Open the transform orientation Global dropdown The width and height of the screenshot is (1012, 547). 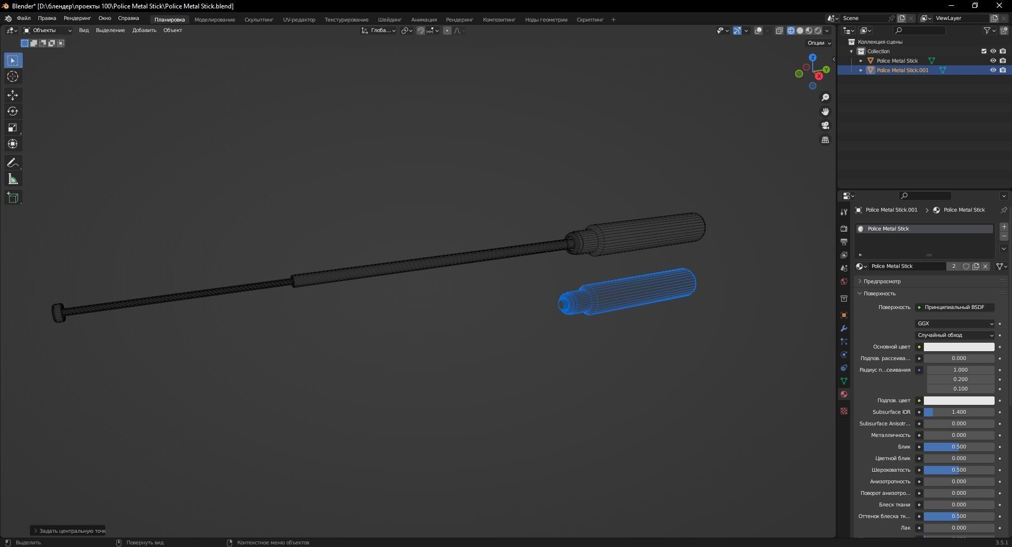pos(379,31)
